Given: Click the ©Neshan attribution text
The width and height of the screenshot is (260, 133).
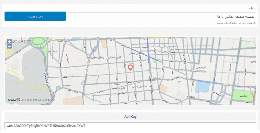Looking at the screenshot, I should [x=27, y=100].
